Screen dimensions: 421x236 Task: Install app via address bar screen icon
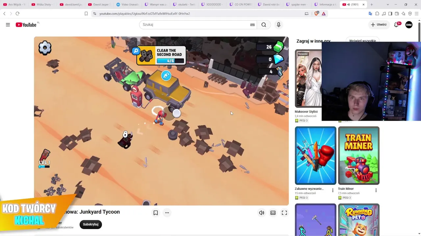pos(307,13)
